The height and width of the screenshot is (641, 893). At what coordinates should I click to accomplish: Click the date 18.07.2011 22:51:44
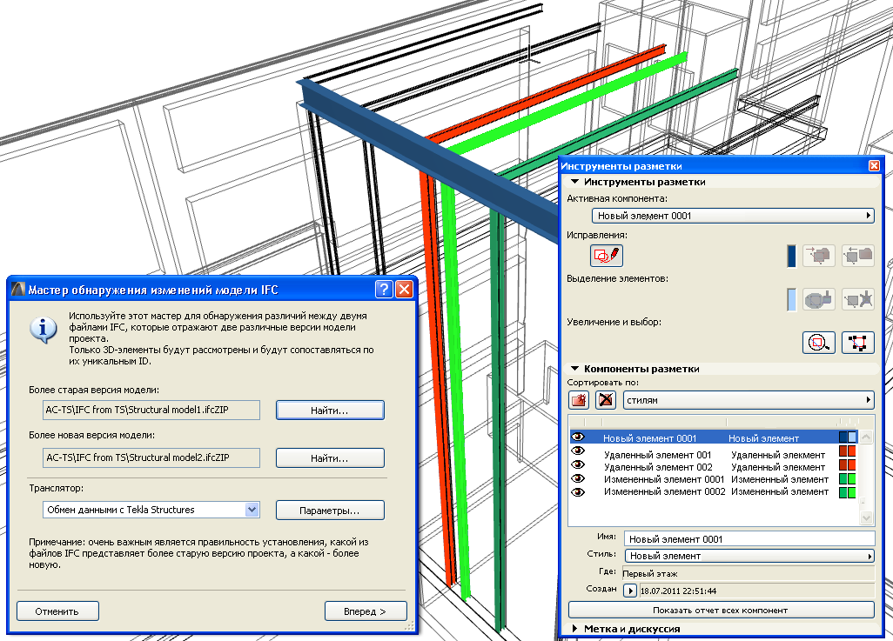678,591
